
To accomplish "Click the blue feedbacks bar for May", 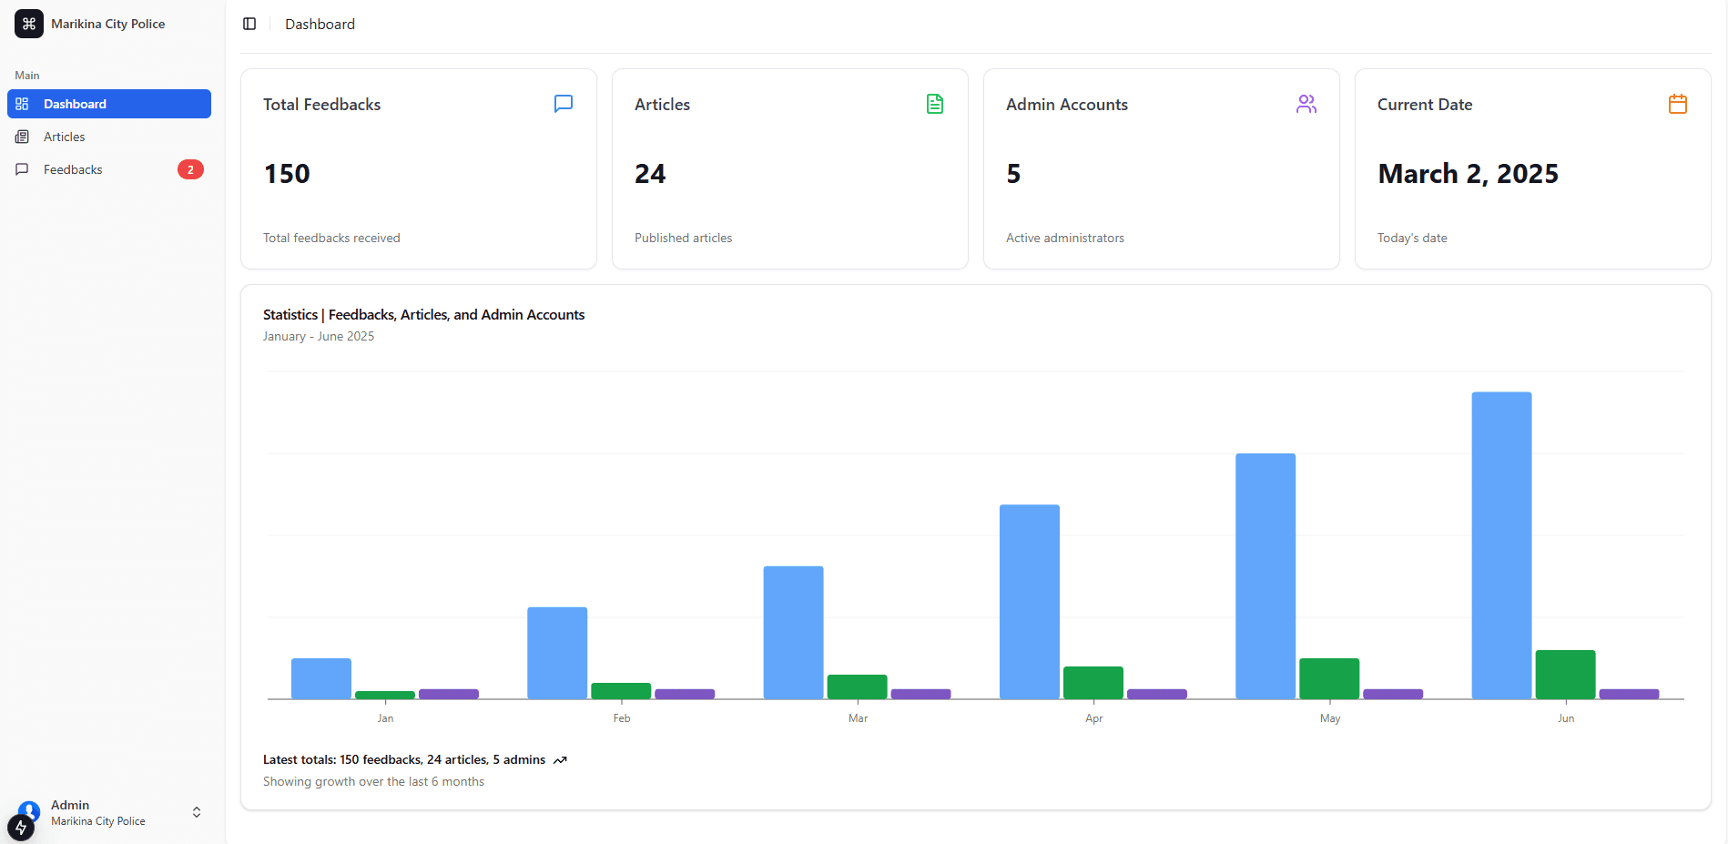I will click(1266, 576).
